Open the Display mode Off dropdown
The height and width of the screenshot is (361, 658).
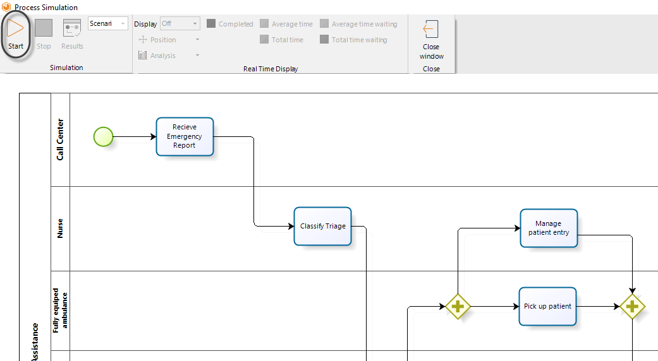[180, 23]
